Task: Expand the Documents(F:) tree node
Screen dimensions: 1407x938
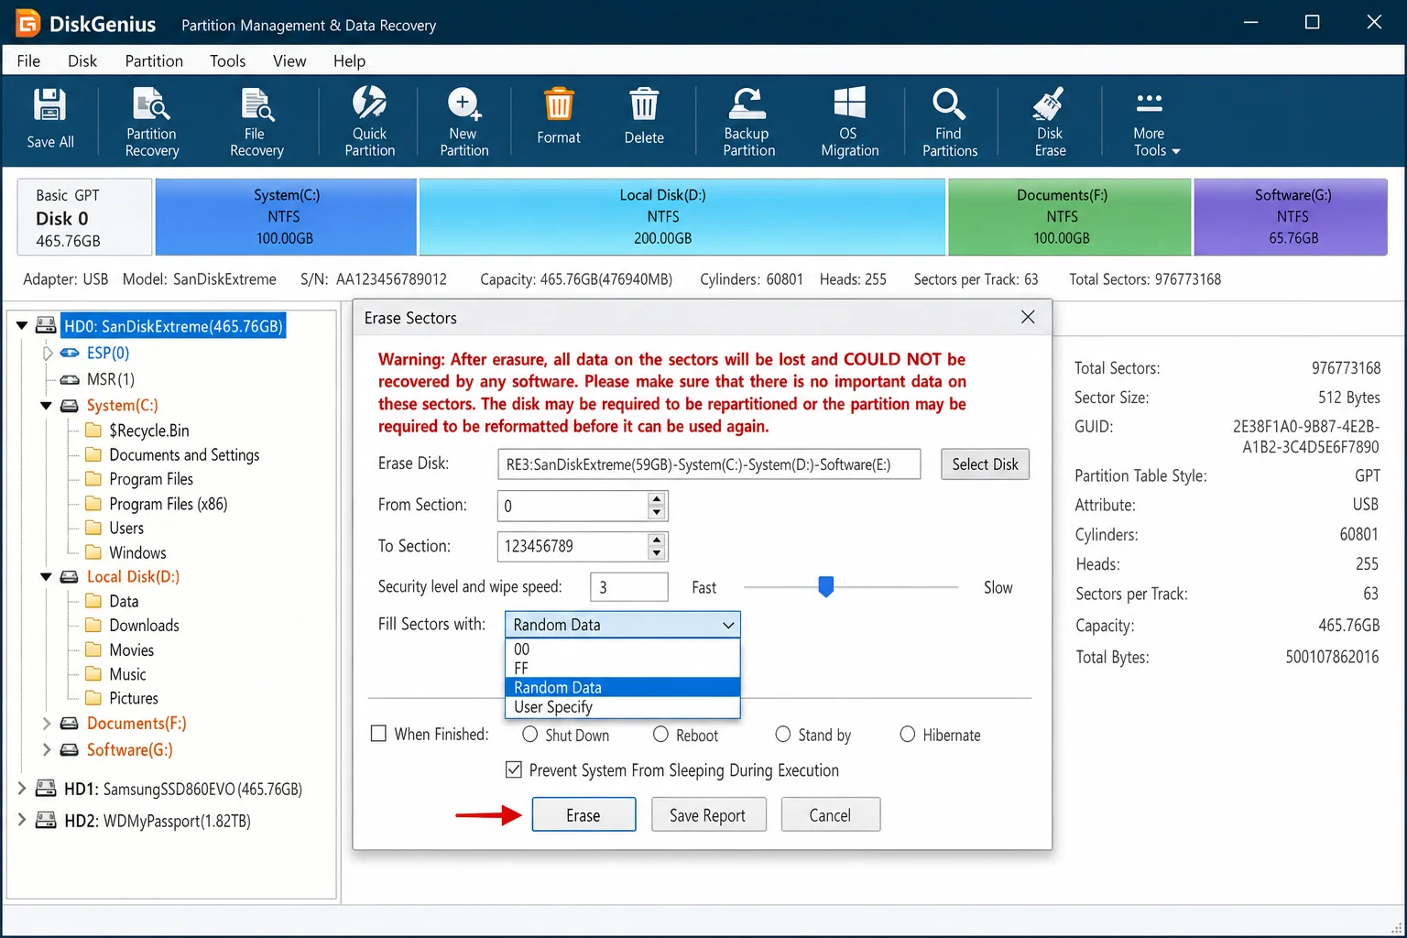Action: point(46,724)
